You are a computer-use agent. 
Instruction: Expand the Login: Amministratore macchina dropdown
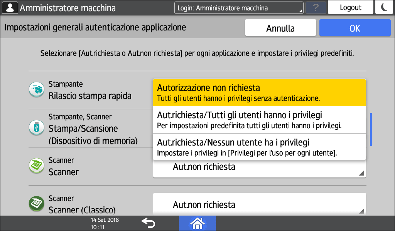coord(239,8)
